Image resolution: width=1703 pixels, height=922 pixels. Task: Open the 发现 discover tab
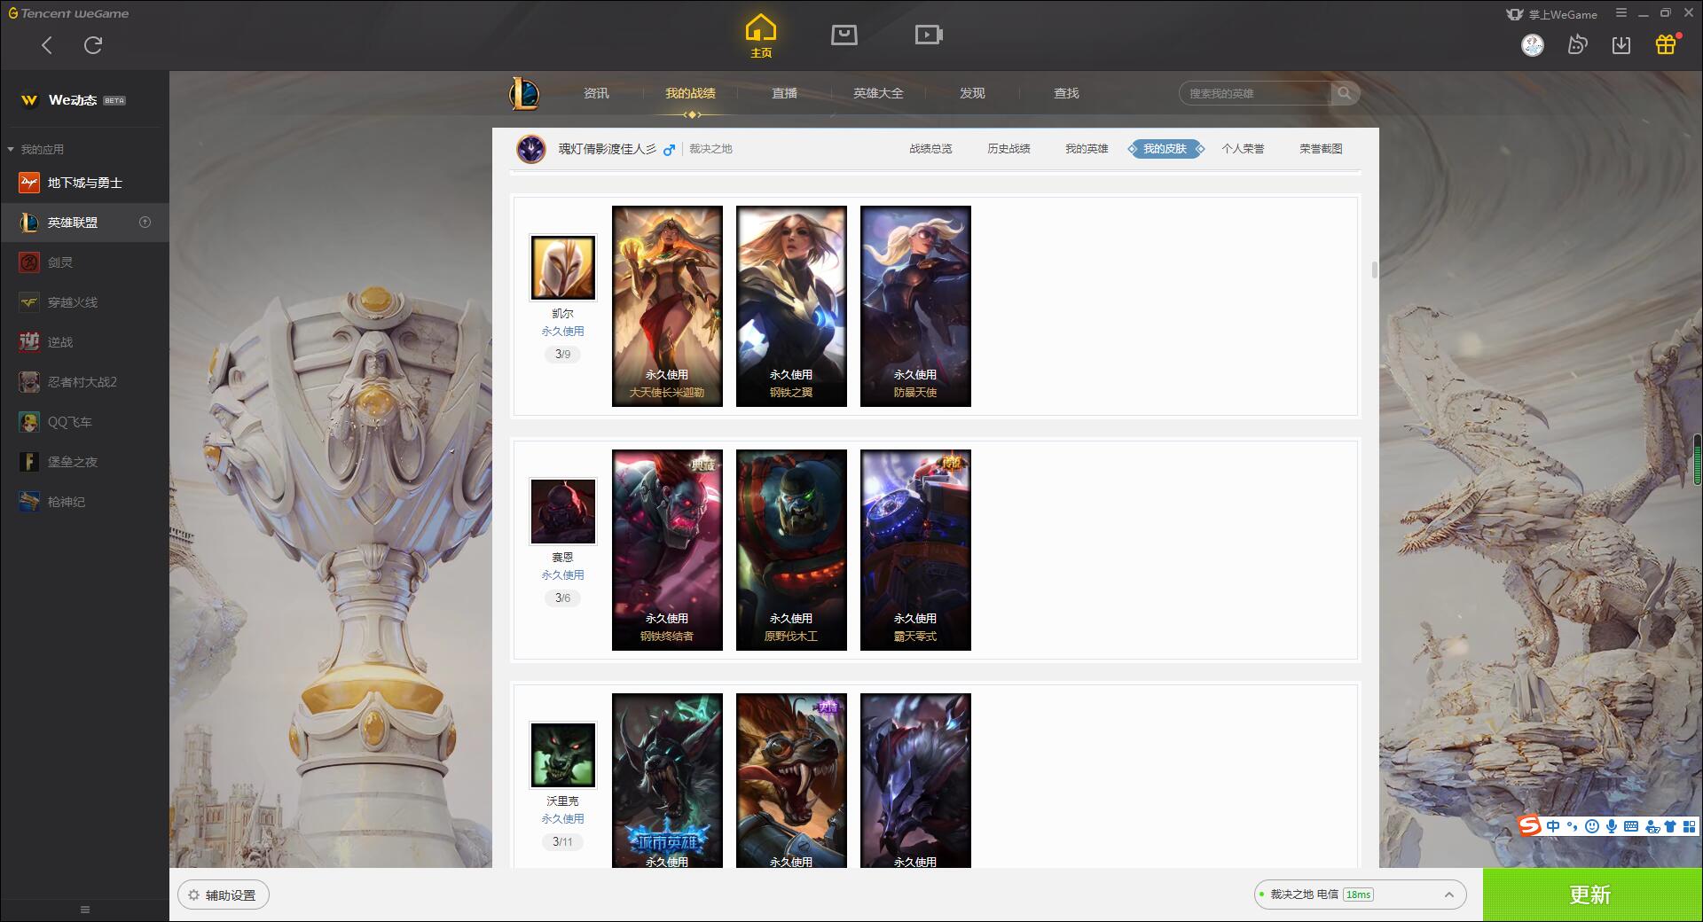(972, 93)
